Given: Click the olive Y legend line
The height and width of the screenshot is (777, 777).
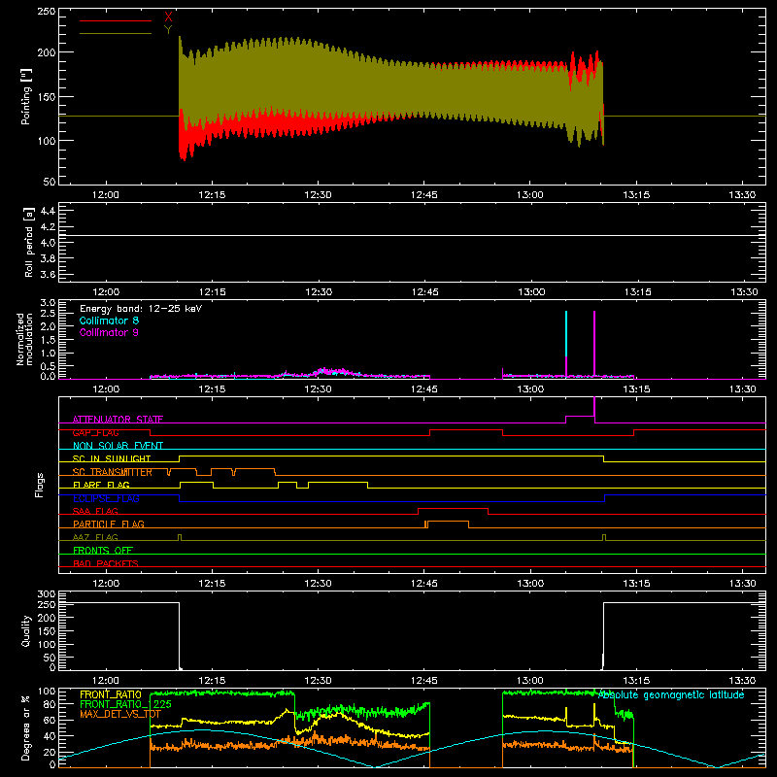Looking at the screenshot, I should tap(115, 33).
